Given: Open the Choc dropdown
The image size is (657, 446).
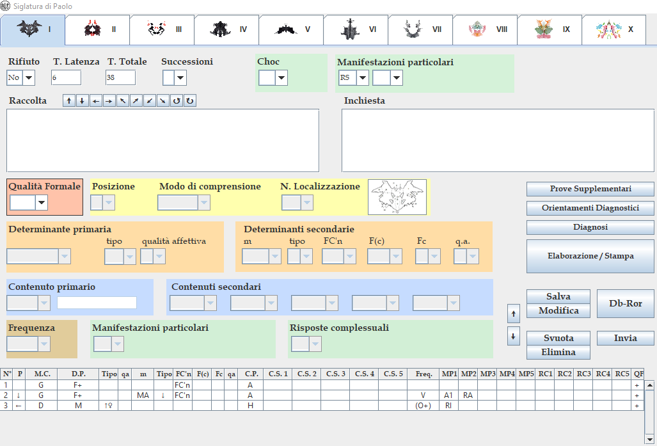Looking at the screenshot, I should [x=281, y=77].
